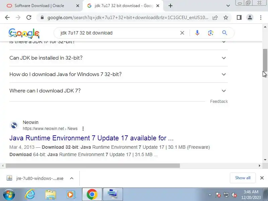Open Neowin result more-options dots
The width and height of the screenshot is (268, 201).
tap(83, 129)
